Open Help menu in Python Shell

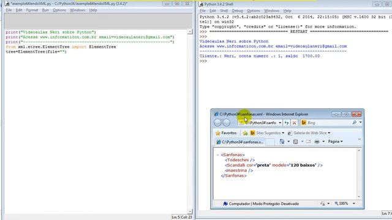tap(287, 11)
